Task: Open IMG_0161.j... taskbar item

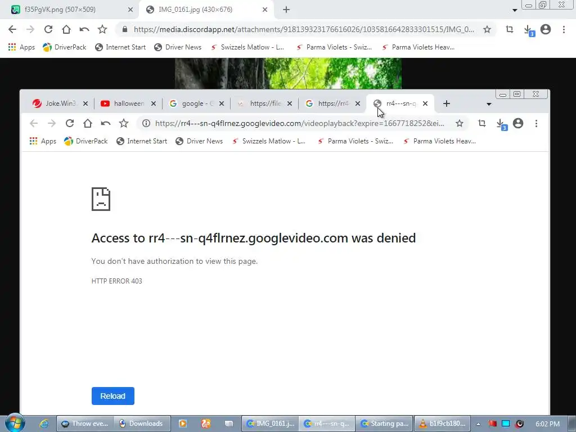Action: 271,424
